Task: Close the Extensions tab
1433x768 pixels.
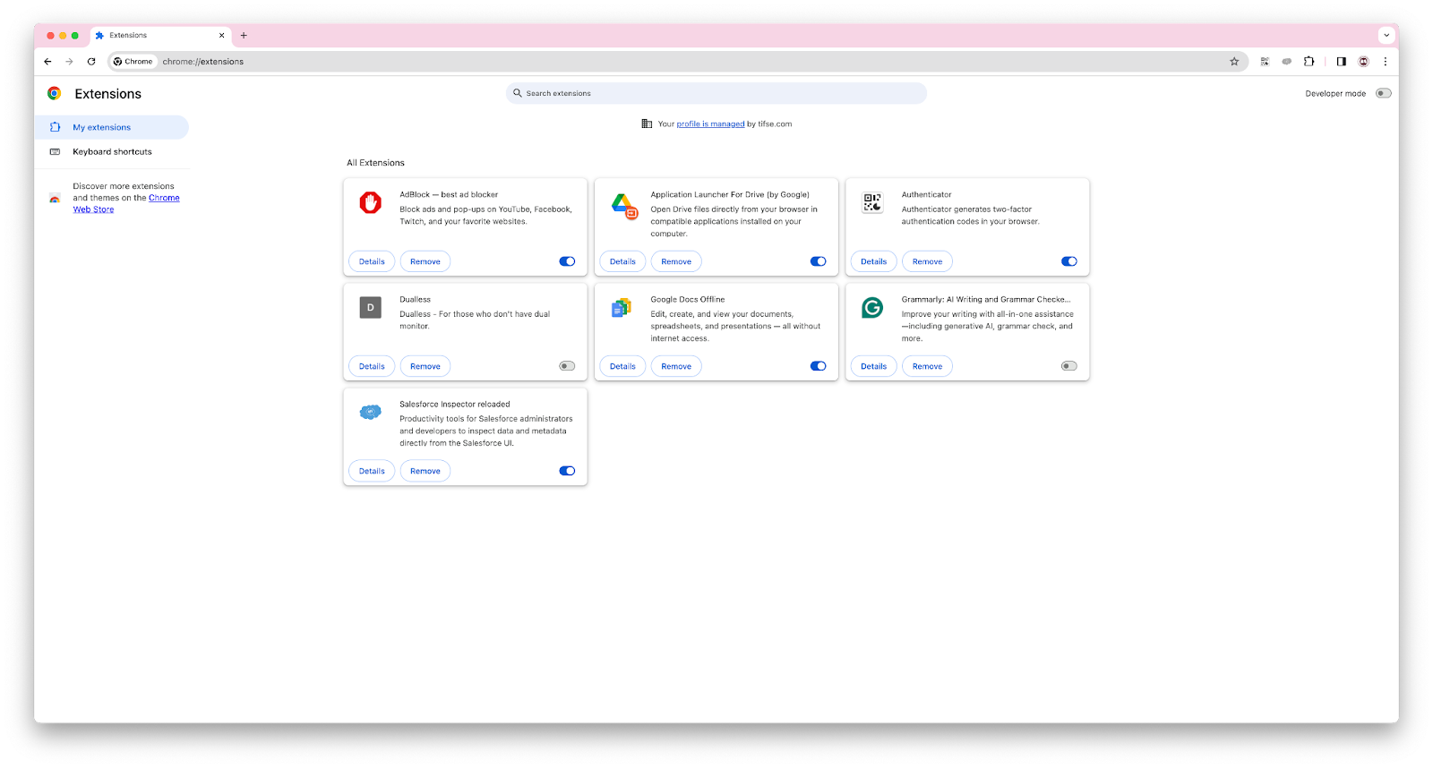Action: click(222, 36)
